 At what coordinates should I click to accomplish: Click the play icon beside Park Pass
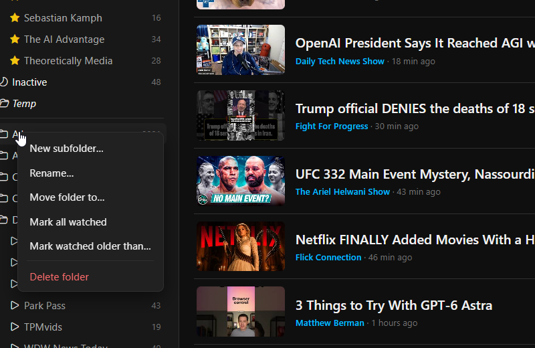[15, 305]
